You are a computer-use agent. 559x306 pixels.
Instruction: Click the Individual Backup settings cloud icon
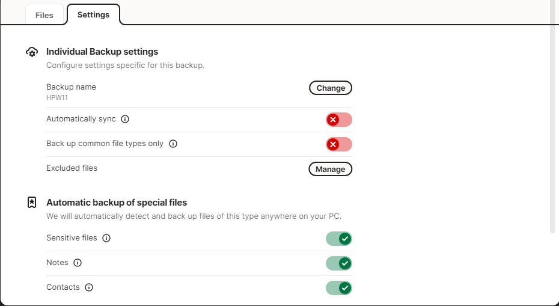point(32,52)
